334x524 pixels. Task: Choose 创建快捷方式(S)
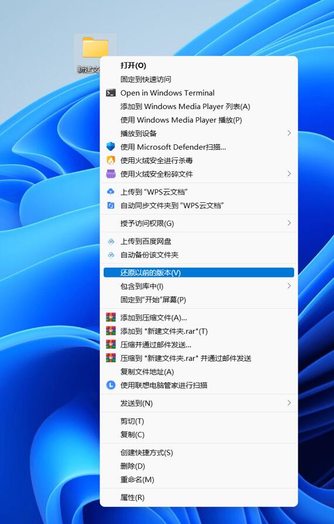199,452
